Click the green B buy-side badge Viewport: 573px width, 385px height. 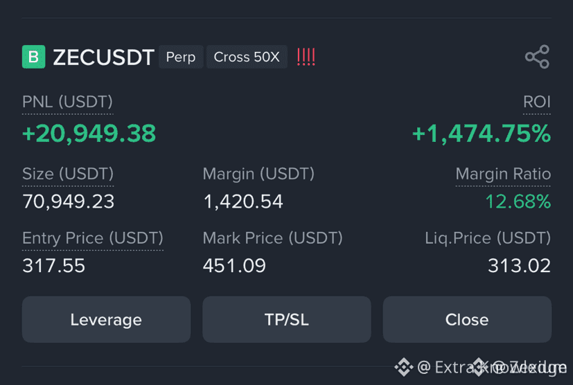click(x=34, y=57)
